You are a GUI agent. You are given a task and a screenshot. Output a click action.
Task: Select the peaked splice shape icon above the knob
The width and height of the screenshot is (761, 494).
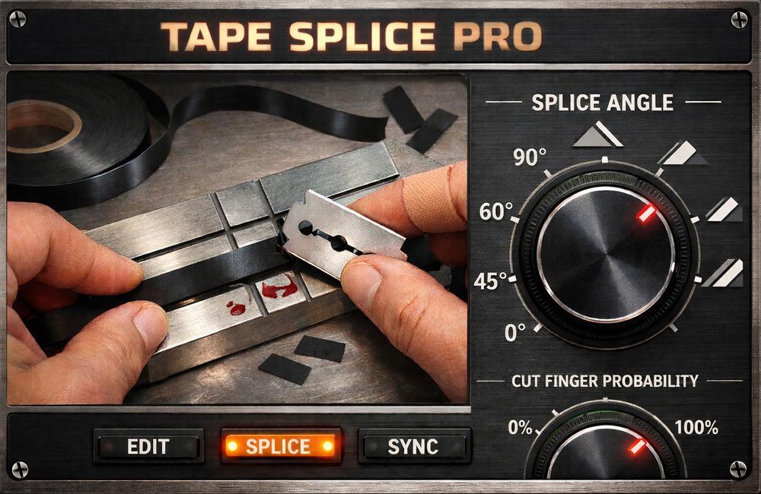597,135
